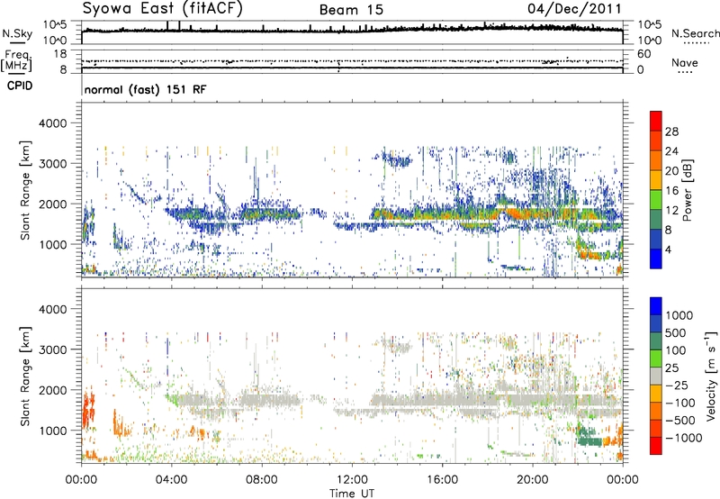
Task: Click the "1000" tick of the velocity panel
Action: (x=52, y=431)
